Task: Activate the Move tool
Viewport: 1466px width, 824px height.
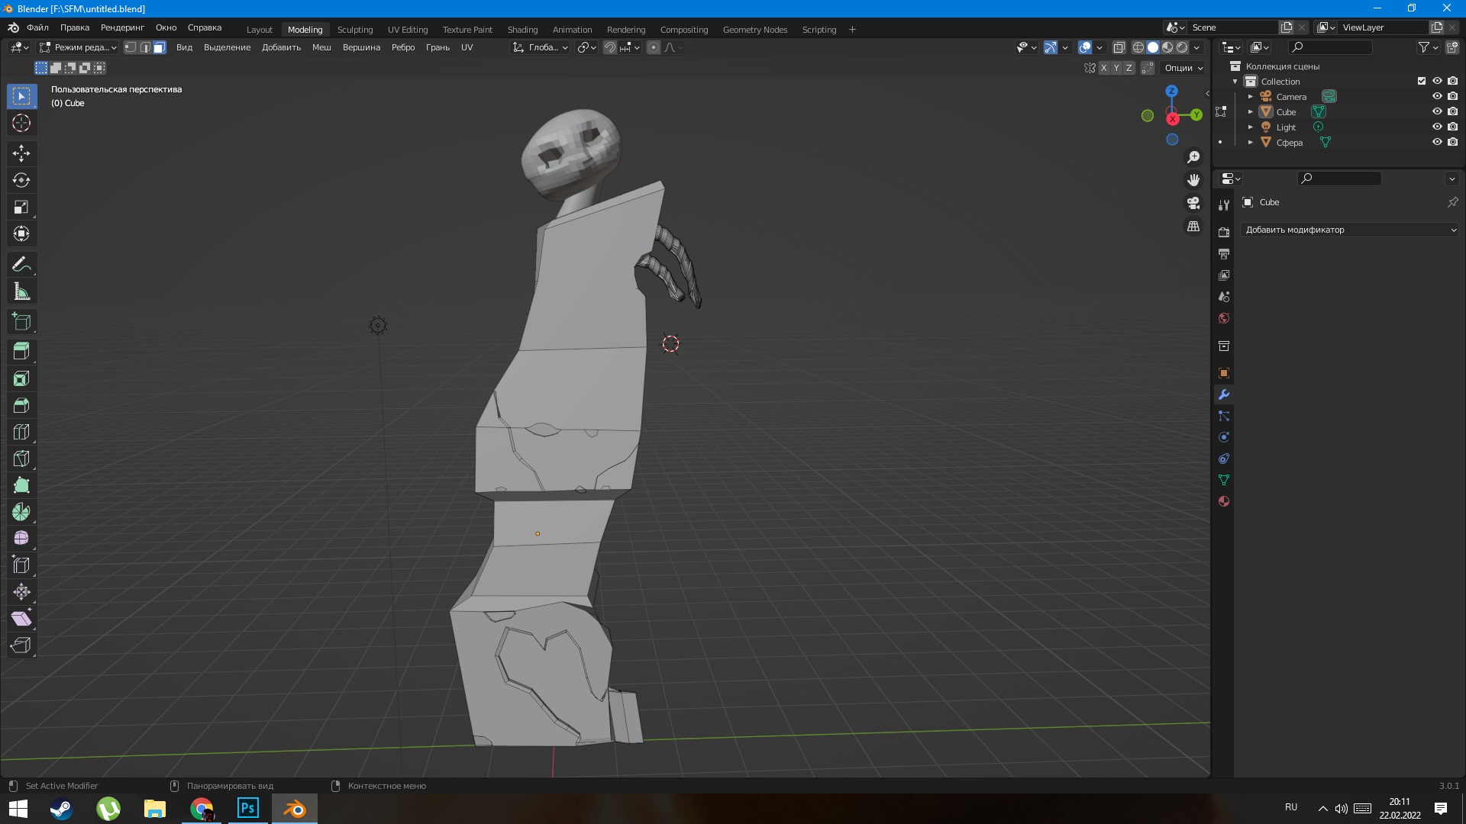Action: [21, 153]
